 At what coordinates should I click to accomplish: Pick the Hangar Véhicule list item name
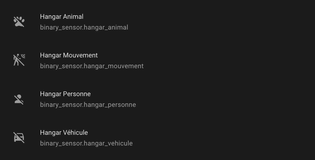tap(64, 133)
